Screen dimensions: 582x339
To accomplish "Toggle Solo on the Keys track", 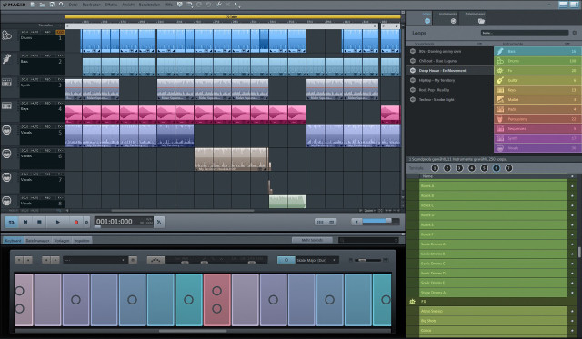I will [x=25, y=103].
